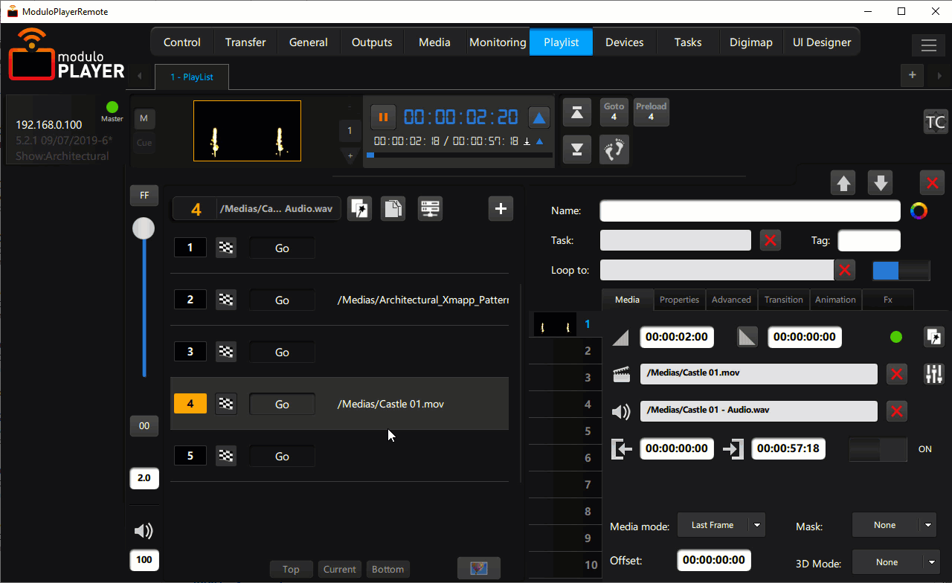This screenshot has width=952, height=583.
Task: Open the Media mode dropdown
Action: coord(721,525)
